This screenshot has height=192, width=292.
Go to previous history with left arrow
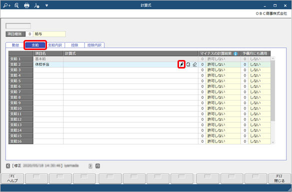(x=8, y=165)
